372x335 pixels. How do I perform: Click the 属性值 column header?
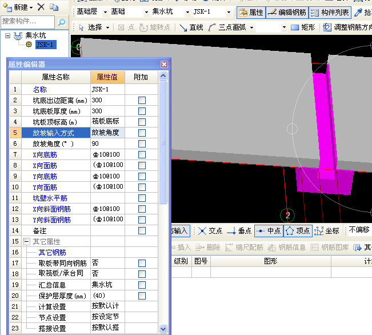107,77
